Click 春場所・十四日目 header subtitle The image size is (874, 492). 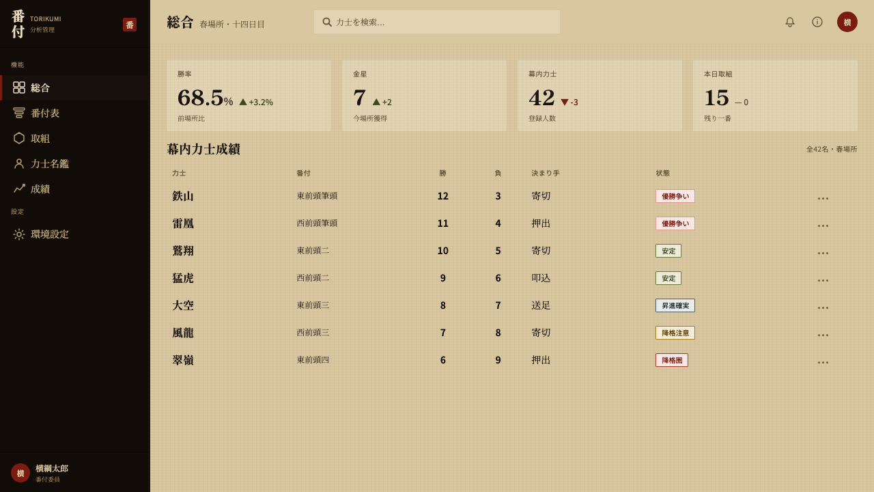coord(232,24)
